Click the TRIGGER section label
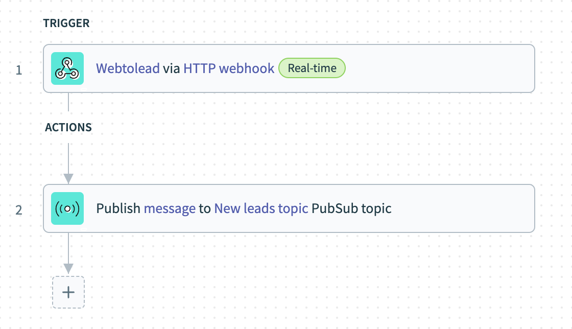 pos(66,24)
